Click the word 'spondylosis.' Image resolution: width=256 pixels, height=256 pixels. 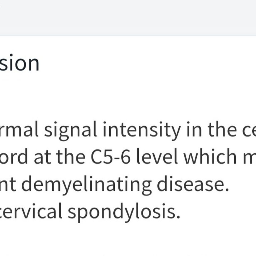pos(124,213)
